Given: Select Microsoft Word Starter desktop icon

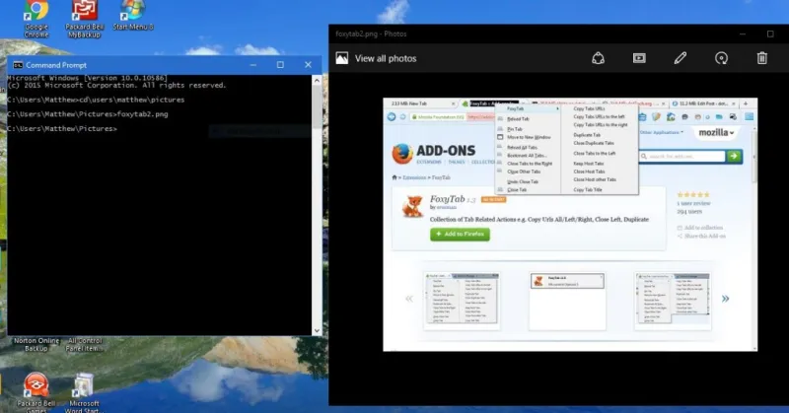Looking at the screenshot, I should (x=85, y=389).
